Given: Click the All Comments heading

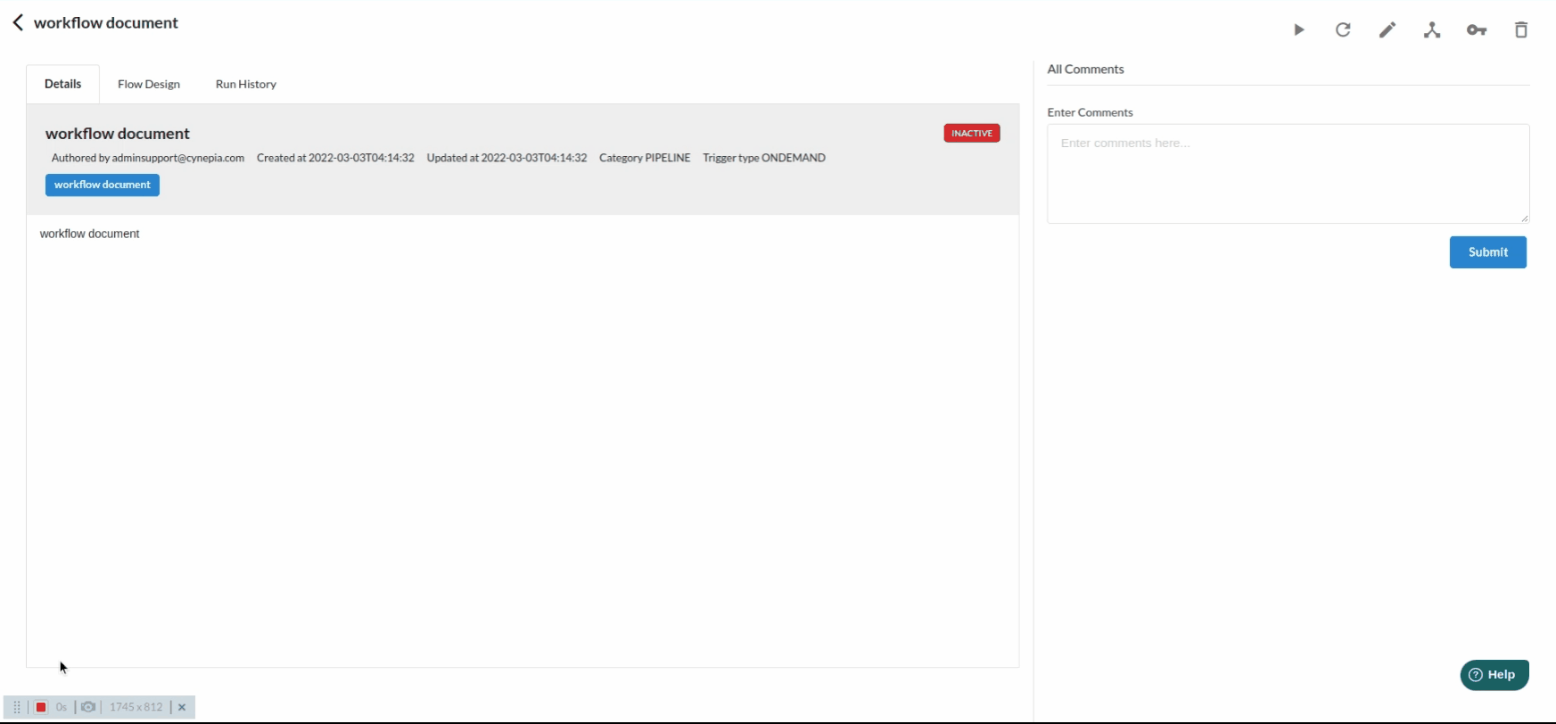Looking at the screenshot, I should coord(1085,70).
